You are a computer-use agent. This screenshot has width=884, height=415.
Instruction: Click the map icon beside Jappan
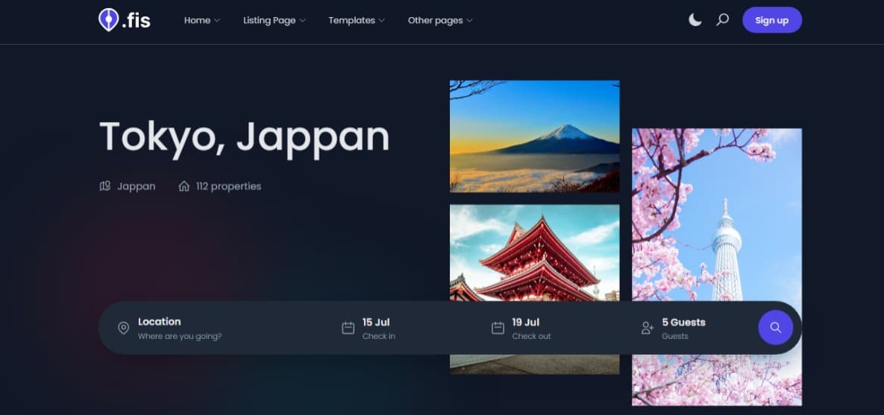[105, 186]
